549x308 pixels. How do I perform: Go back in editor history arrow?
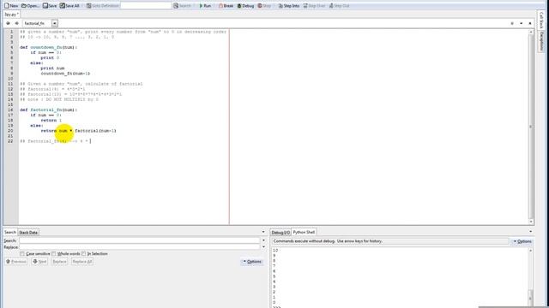pos(8,23)
